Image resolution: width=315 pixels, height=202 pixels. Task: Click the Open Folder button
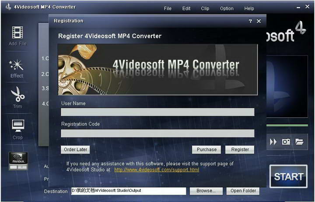tap(243, 191)
